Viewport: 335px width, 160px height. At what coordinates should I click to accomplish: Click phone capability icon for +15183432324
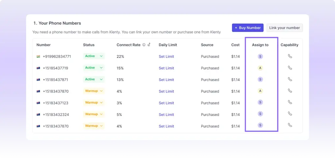(x=290, y=114)
